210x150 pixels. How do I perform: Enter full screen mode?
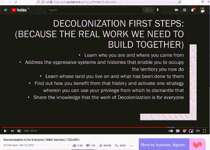(205, 131)
